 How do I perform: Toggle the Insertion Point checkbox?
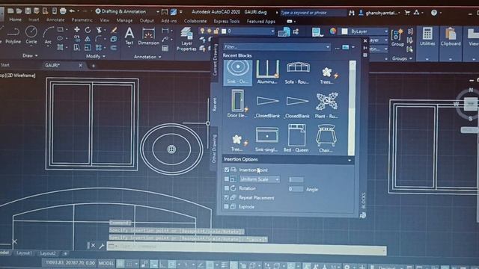(x=227, y=170)
